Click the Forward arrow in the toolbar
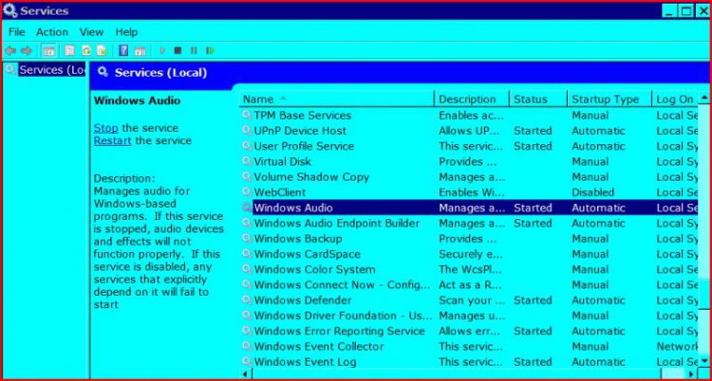The image size is (712, 381). (27, 50)
